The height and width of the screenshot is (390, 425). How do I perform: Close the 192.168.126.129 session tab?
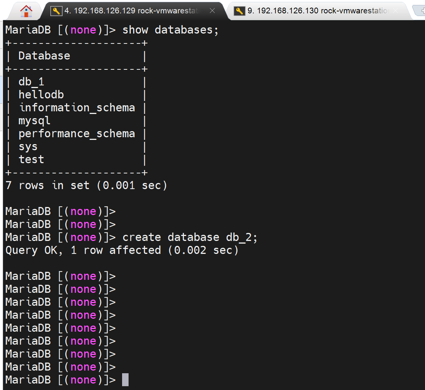(x=212, y=11)
